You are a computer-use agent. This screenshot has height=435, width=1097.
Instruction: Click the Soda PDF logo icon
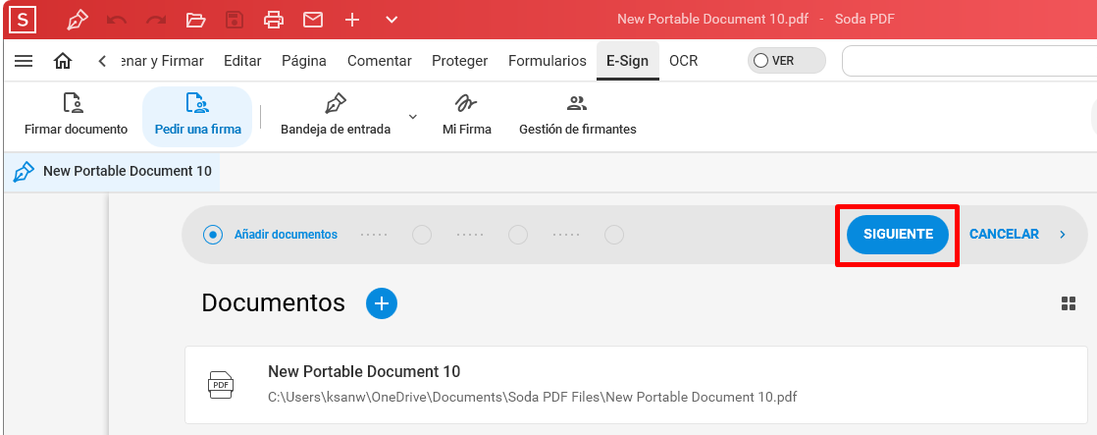23,21
